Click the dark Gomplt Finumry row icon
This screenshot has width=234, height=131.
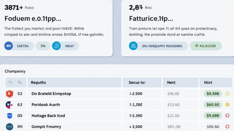9,126
